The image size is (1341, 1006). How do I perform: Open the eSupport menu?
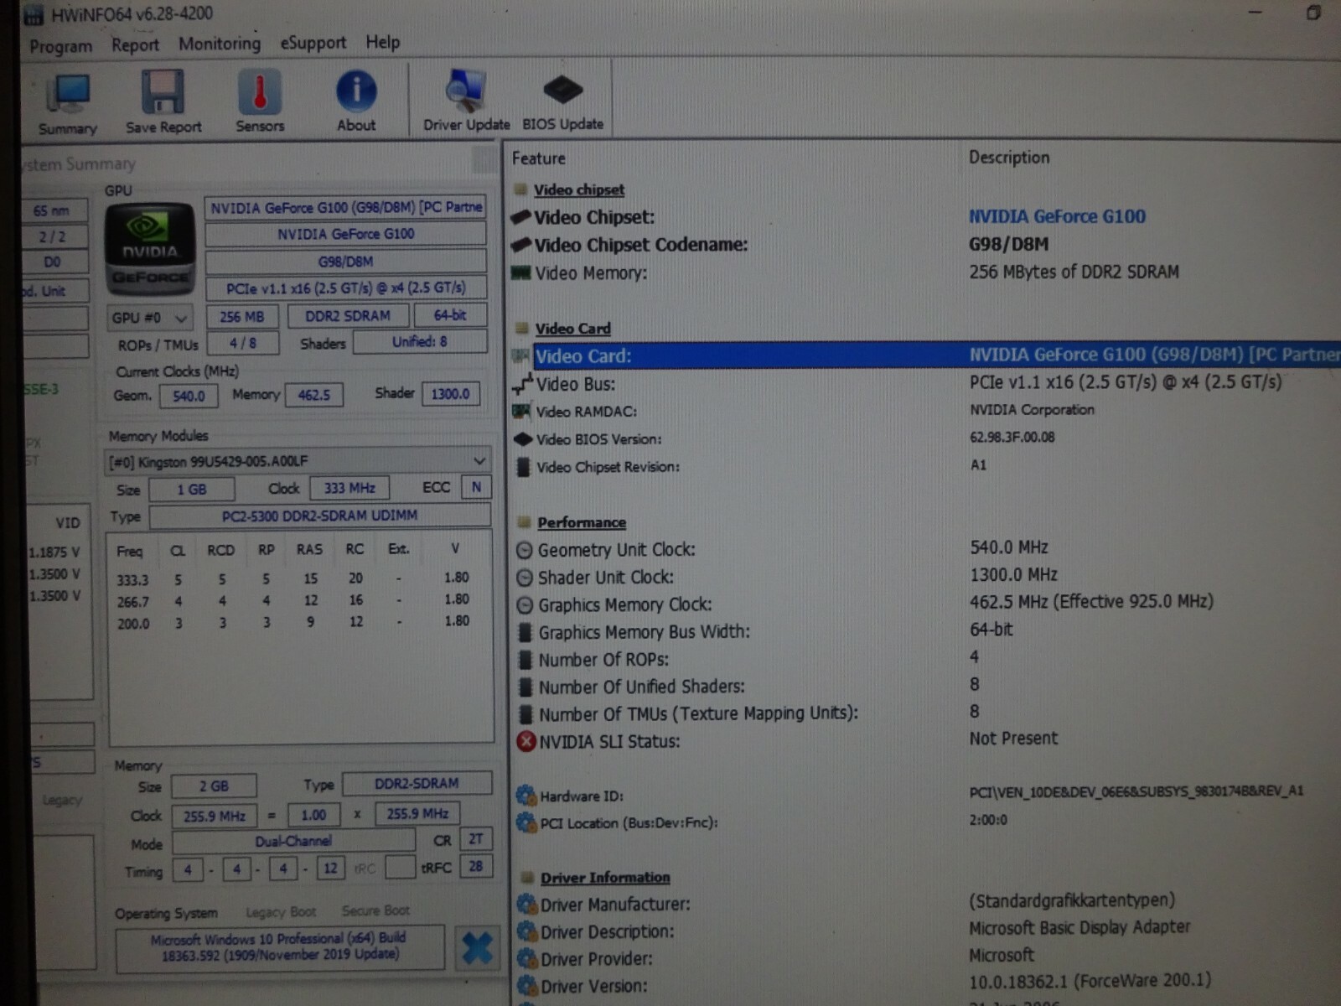(x=313, y=42)
